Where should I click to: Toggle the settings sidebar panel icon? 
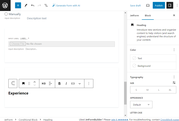(x=170, y=5)
